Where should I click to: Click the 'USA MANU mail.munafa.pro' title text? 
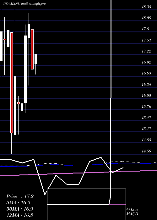[x=24, y=4]
